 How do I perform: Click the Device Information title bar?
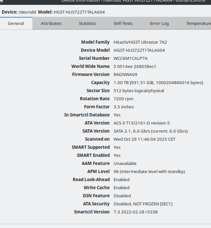[133, 1]
